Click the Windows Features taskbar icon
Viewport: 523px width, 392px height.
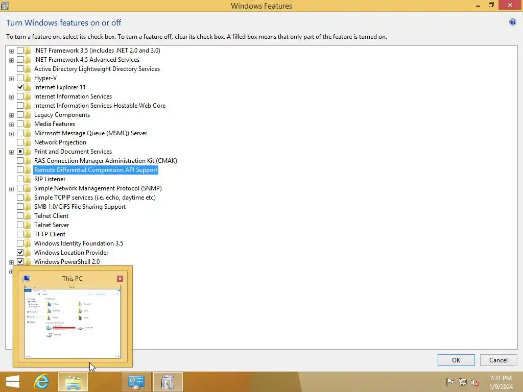pos(168,382)
